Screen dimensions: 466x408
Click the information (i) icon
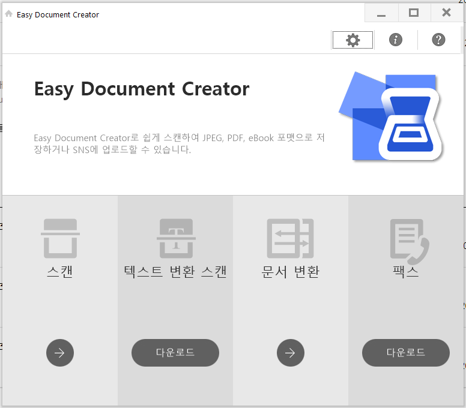[x=396, y=40]
